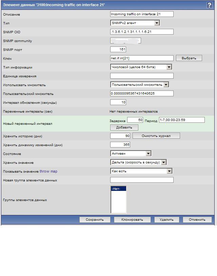Click the SNMP порт field with 161
The width and height of the screenshot is (217, 276).
tap(118, 49)
